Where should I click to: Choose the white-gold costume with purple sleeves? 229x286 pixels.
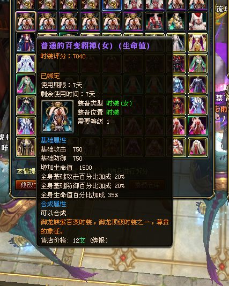pos(197,43)
